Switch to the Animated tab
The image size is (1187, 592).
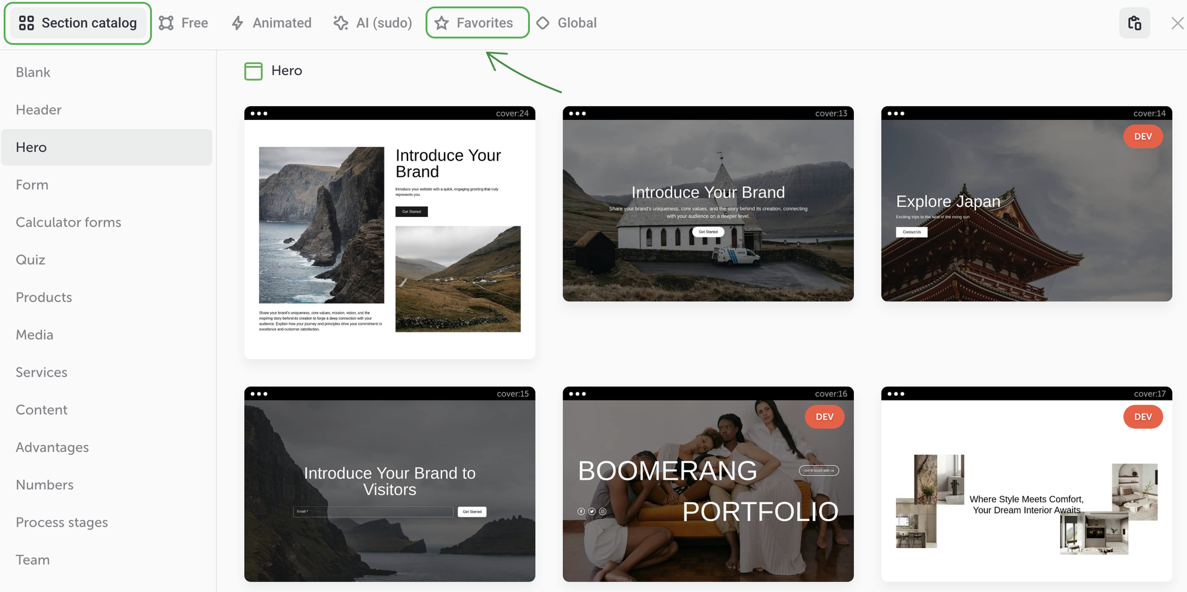coord(281,23)
